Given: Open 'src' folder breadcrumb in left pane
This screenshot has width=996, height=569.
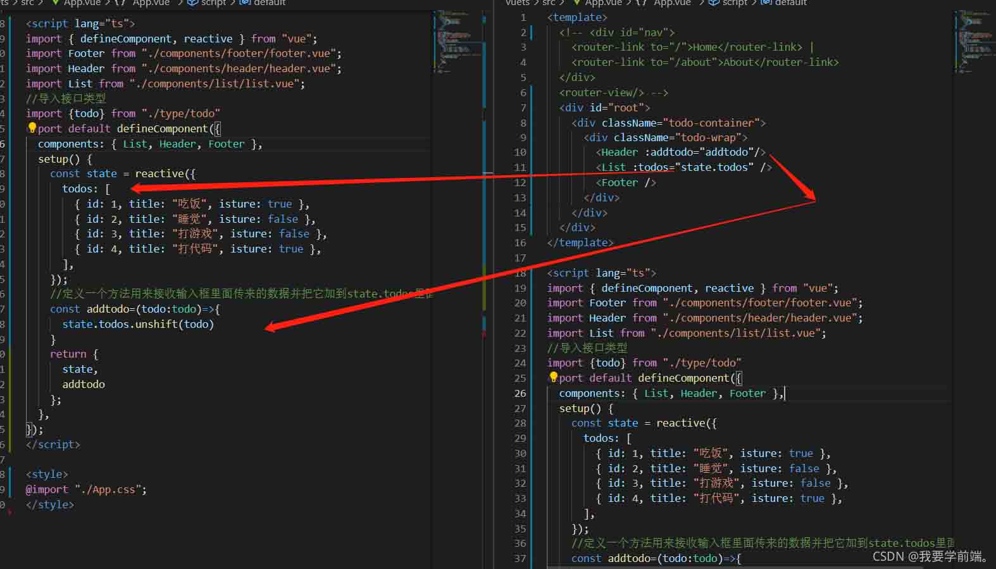Looking at the screenshot, I should (27, 3).
